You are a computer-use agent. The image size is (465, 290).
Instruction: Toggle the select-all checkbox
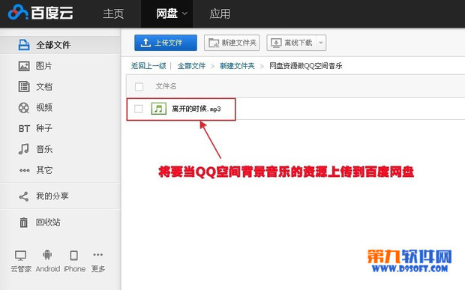coord(139,87)
